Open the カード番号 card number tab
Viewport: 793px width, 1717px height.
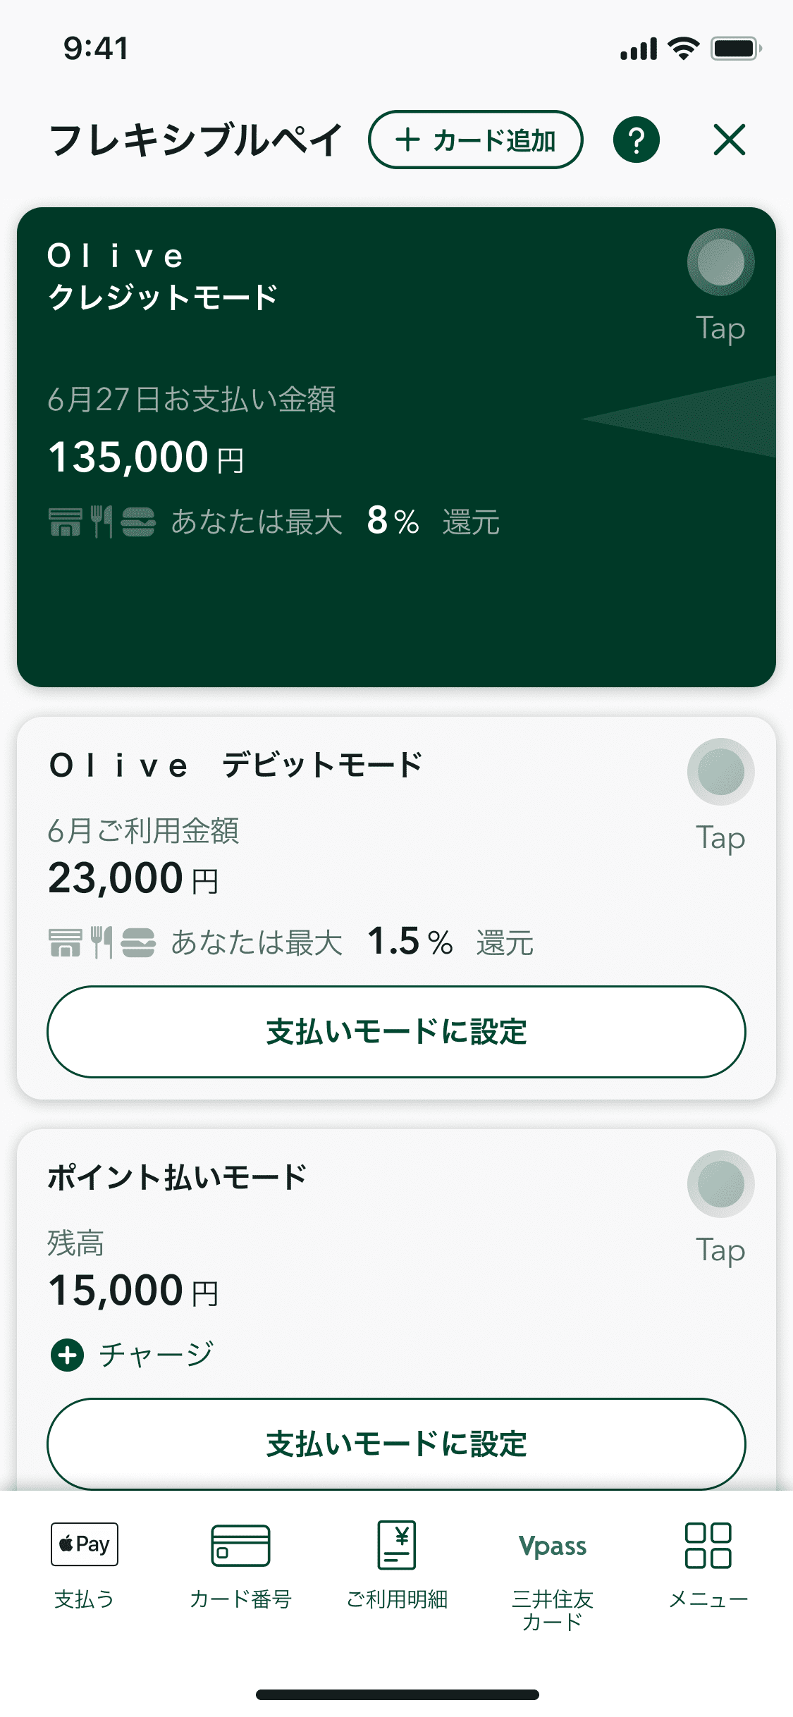[240, 1565]
